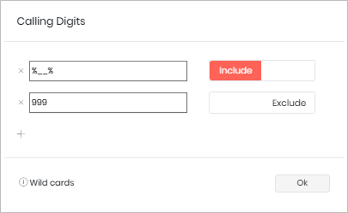The height and width of the screenshot is (213, 348).
Task: Click the Wild cards text label
Action: tap(52, 183)
